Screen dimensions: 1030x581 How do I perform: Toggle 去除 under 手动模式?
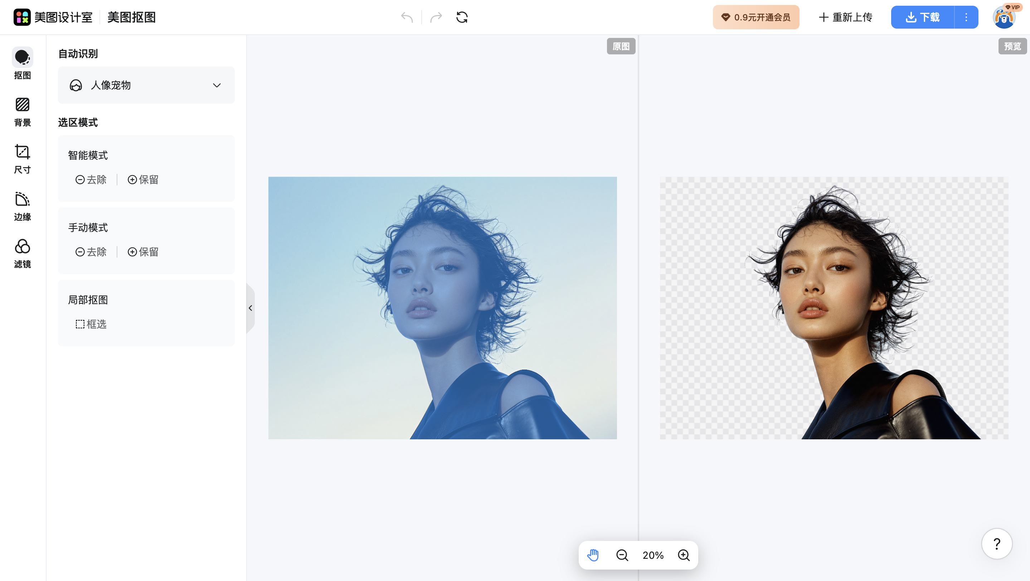[x=91, y=252]
